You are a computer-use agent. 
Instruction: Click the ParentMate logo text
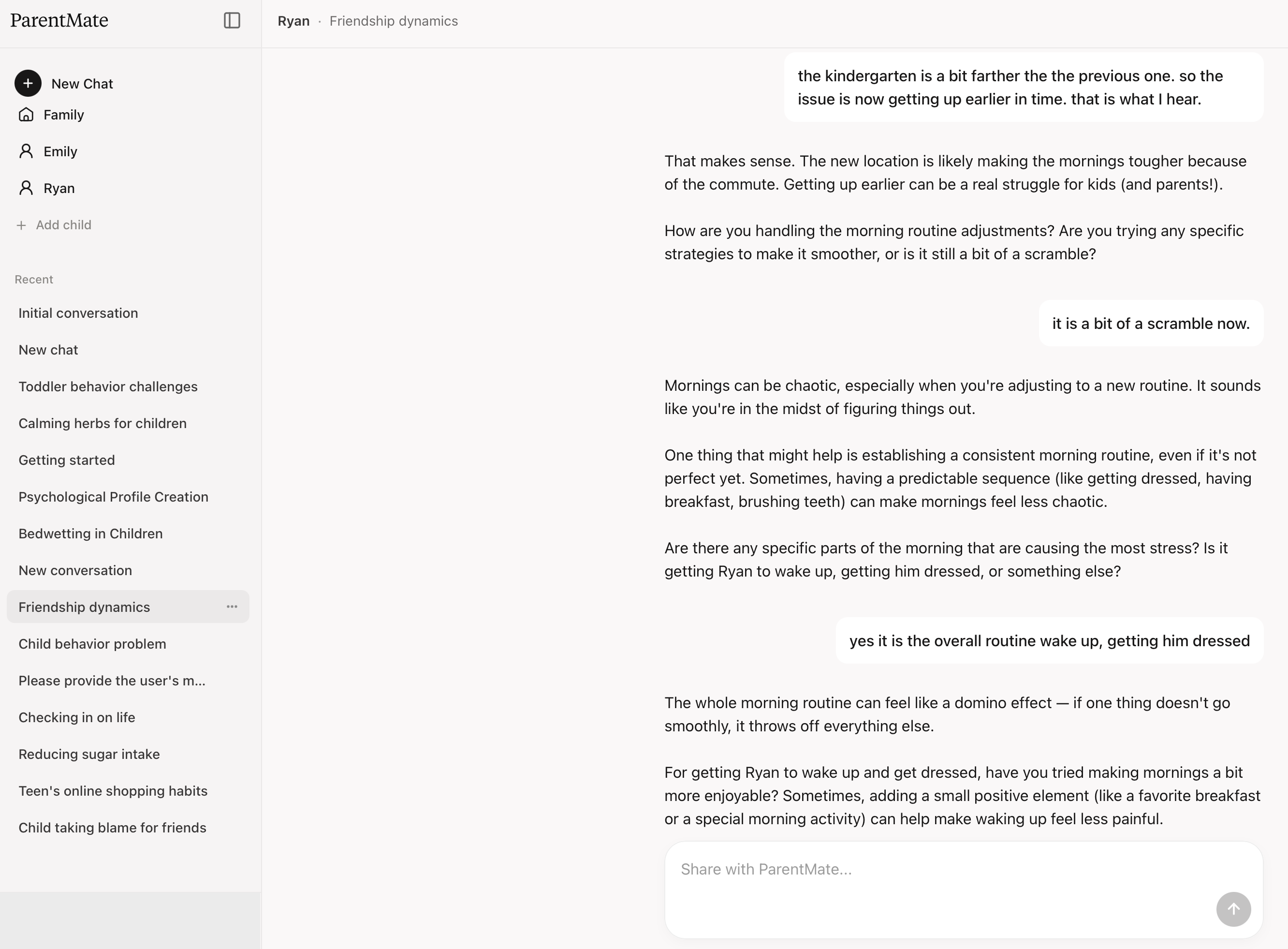click(59, 21)
